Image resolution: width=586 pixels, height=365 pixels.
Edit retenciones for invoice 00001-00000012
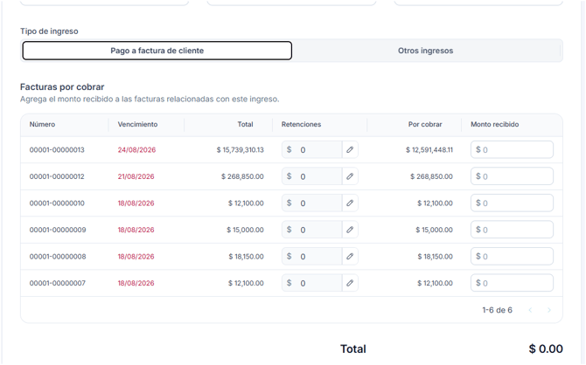350,176
